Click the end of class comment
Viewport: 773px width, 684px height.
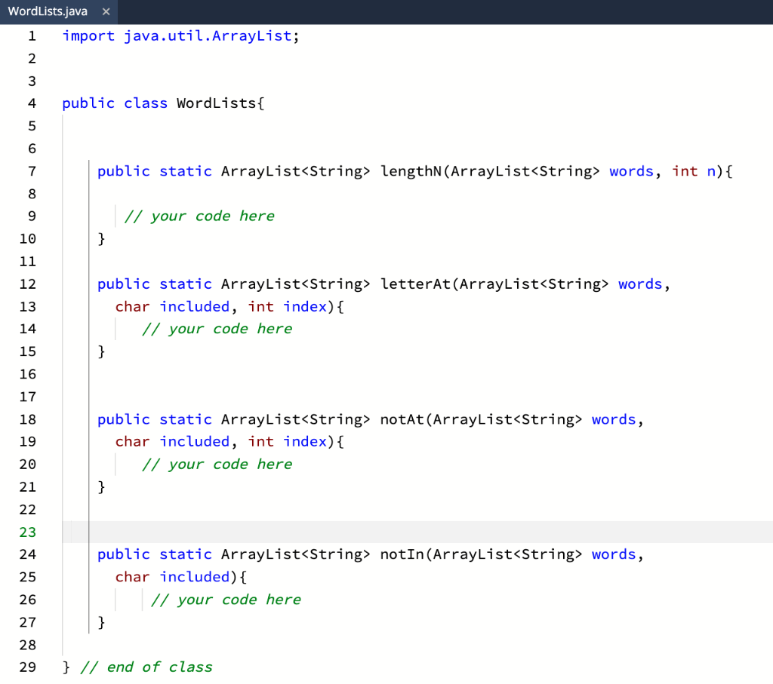[146, 667]
